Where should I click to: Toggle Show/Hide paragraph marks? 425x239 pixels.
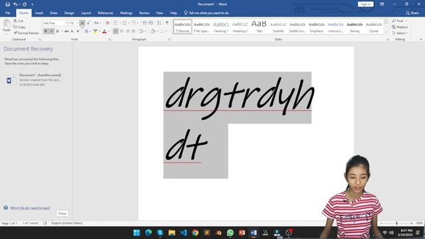167,23
